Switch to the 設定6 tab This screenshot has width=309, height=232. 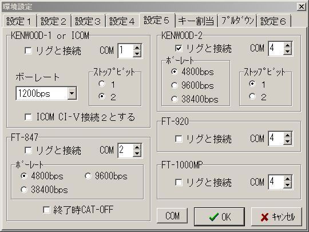pyautogui.click(x=274, y=21)
